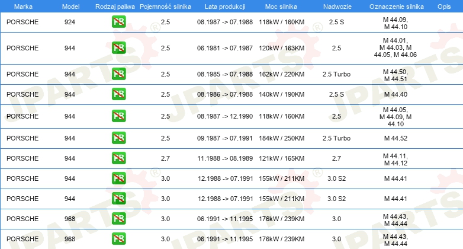Click engine codes starting with 'M 44.05, M 44.09'
Image resolution: width=463 pixels, height=249 pixels.
tap(396, 117)
